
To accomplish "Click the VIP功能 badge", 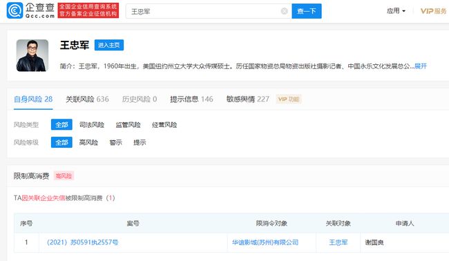I will pos(289,99).
